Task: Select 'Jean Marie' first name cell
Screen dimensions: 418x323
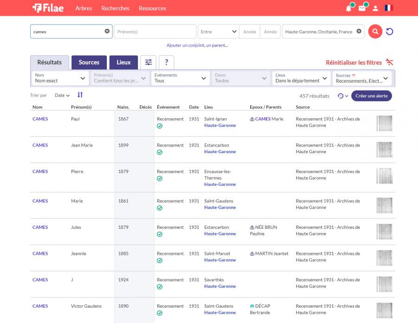Action: [82, 145]
